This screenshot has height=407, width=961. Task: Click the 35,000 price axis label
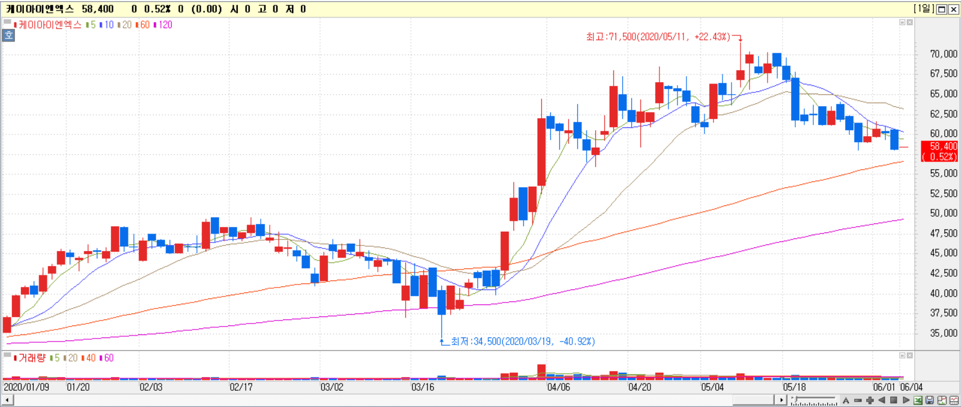tap(944, 333)
